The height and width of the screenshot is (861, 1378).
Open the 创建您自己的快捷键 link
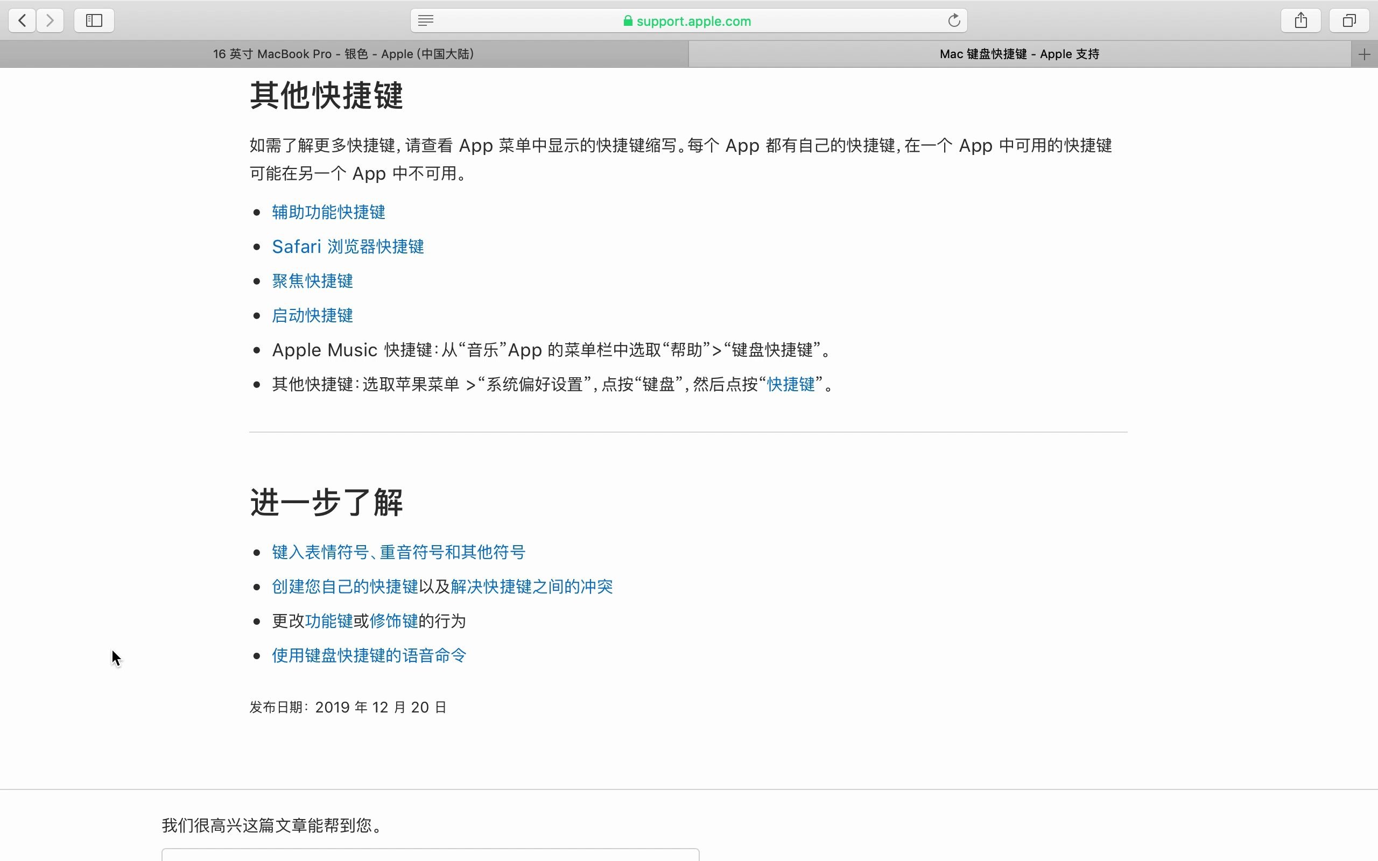pyautogui.click(x=345, y=587)
